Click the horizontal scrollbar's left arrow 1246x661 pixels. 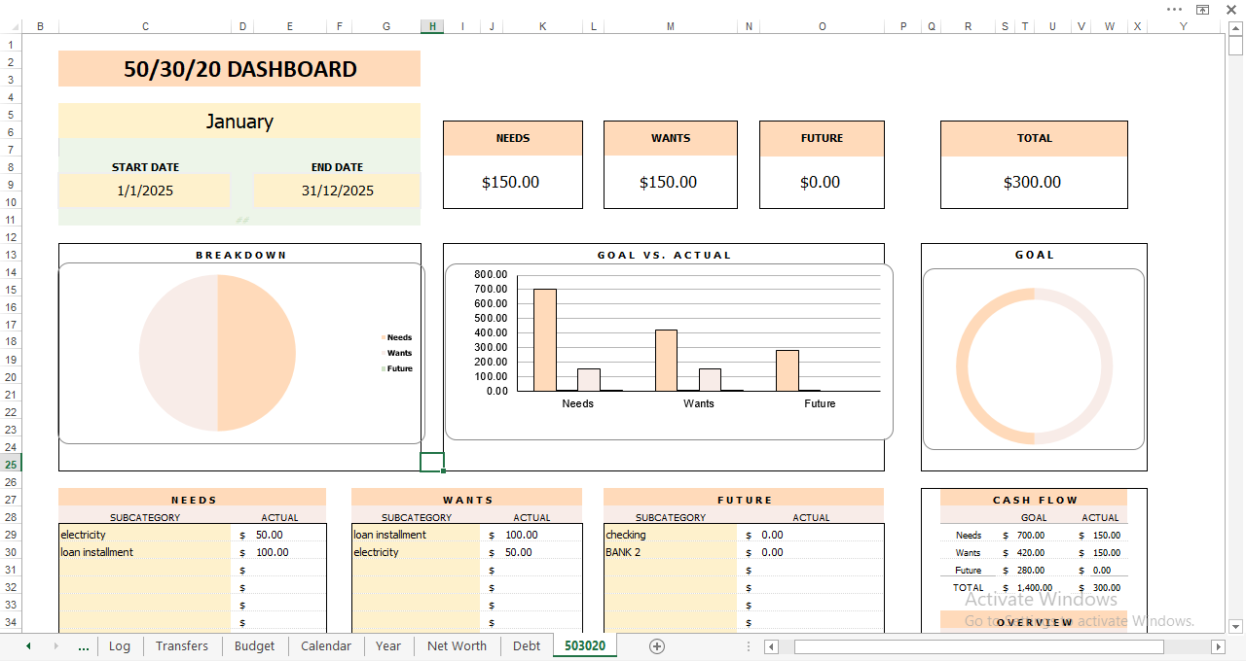pyautogui.click(x=772, y=645)
